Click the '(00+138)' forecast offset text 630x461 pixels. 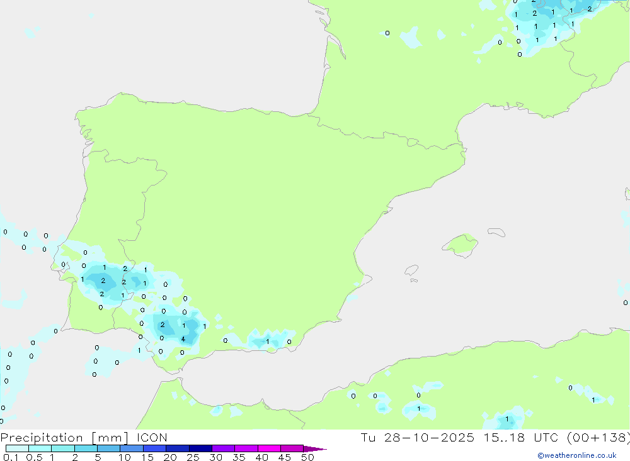(x=598, y=437)
